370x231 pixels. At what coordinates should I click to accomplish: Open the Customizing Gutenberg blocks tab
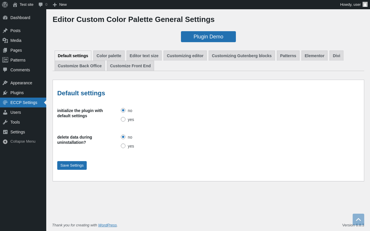point(242,56)
